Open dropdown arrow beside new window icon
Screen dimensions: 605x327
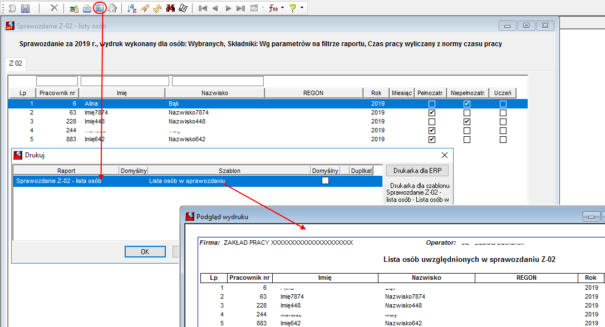tap(263, 8)
